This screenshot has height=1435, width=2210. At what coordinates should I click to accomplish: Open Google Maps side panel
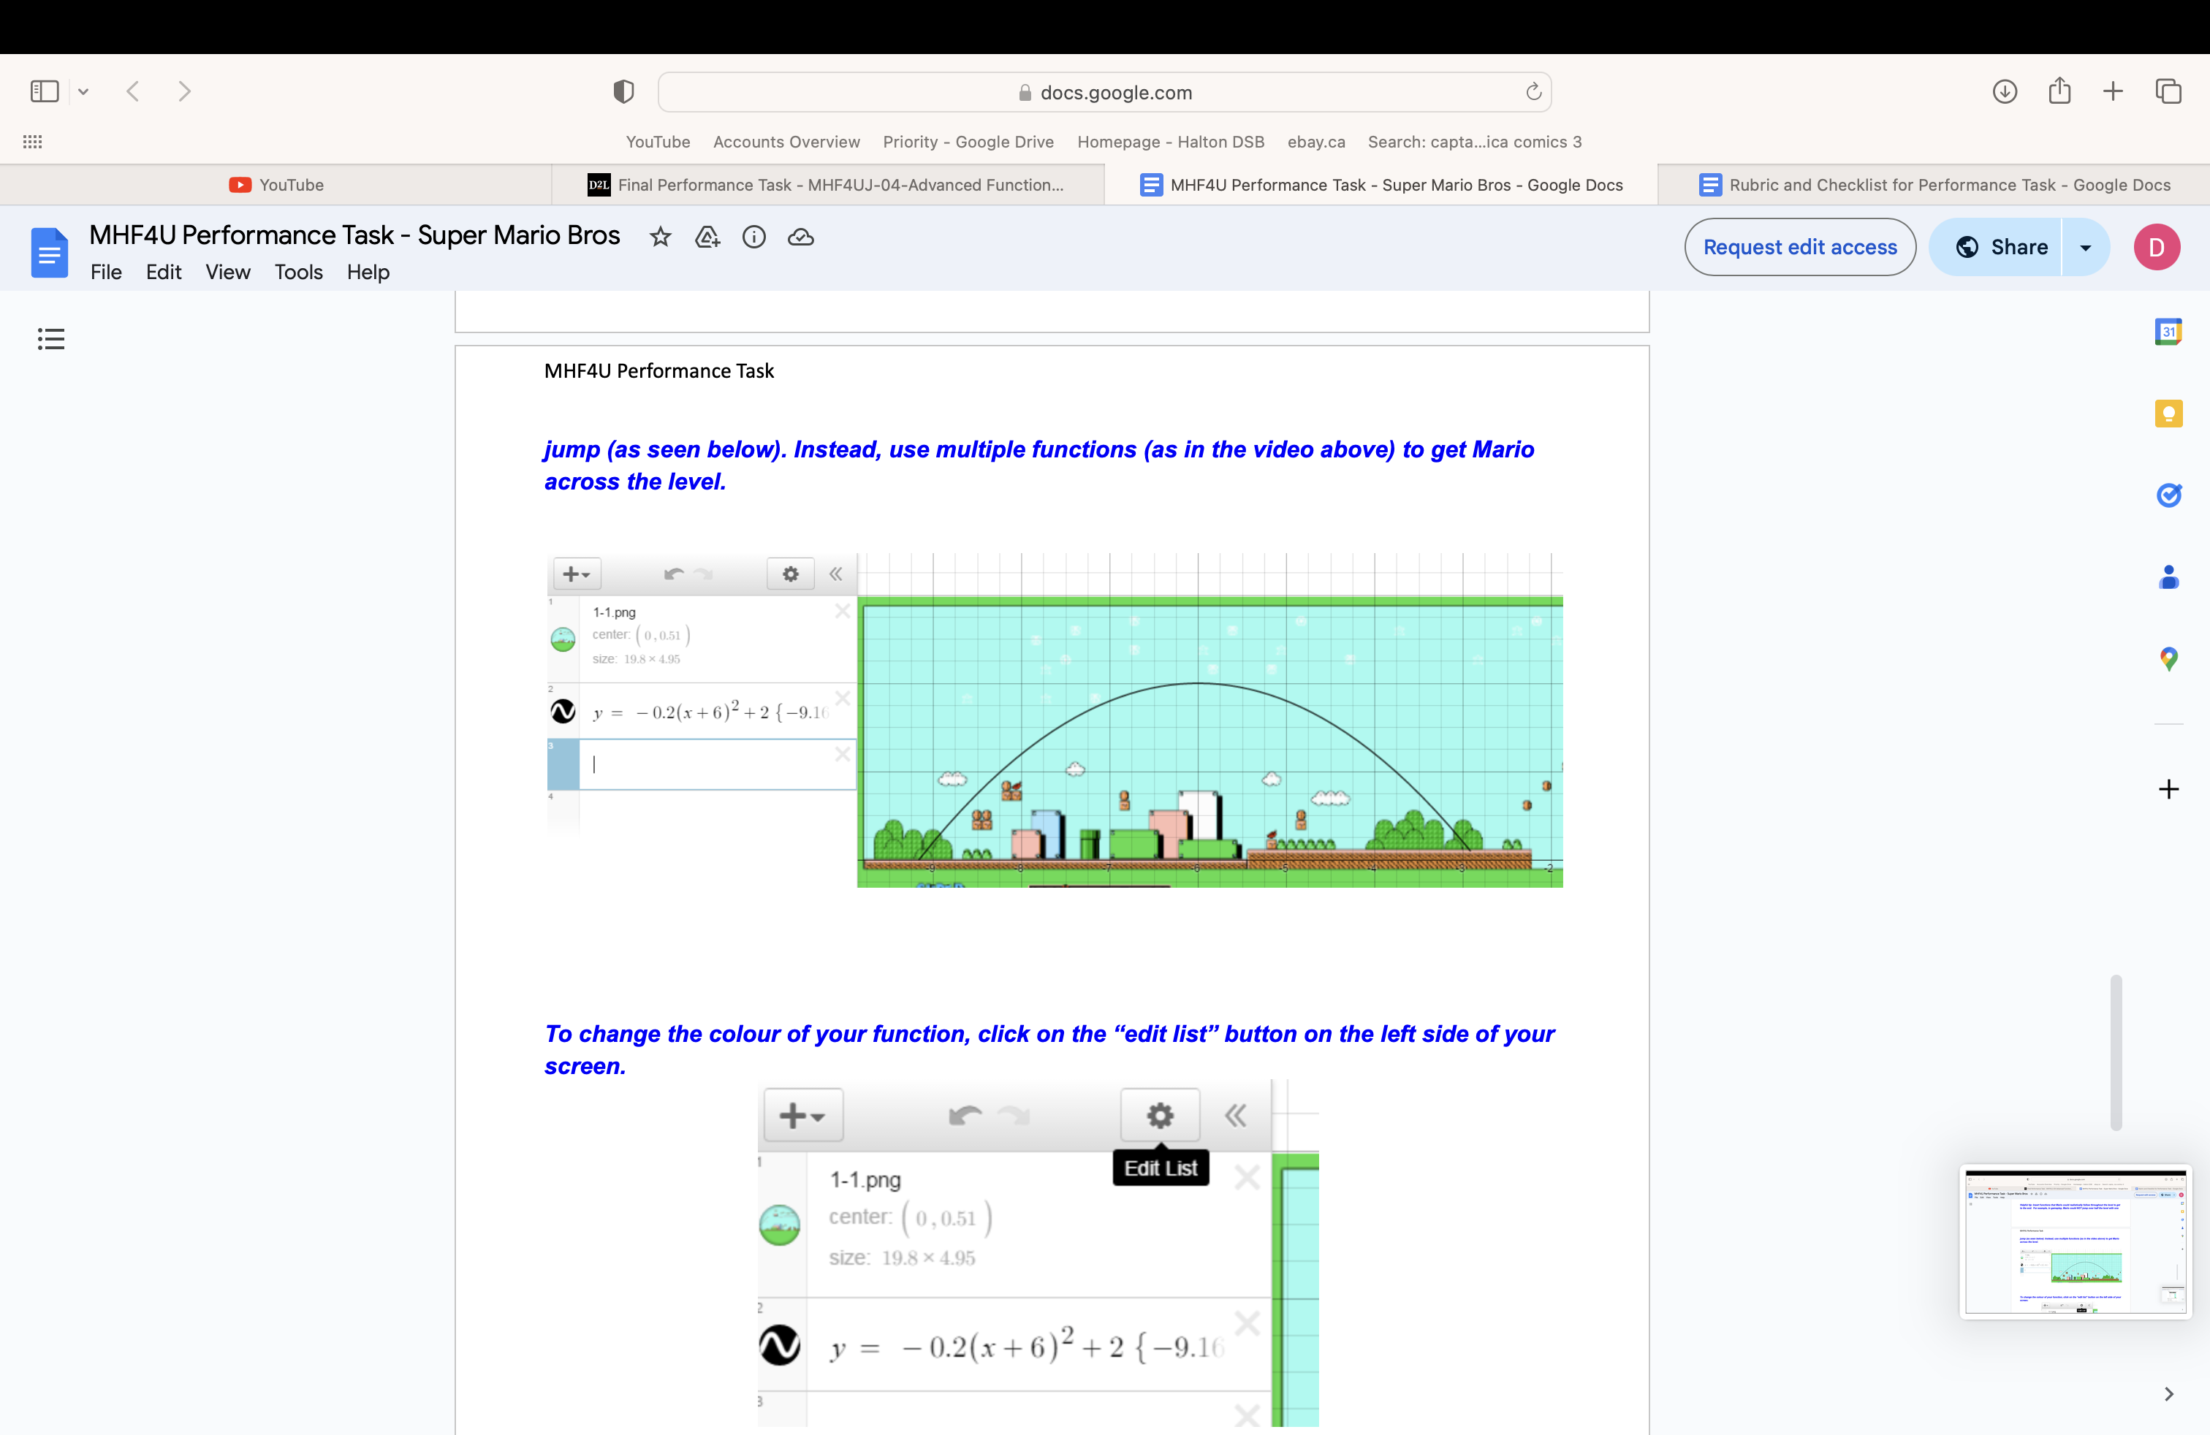2169,660
